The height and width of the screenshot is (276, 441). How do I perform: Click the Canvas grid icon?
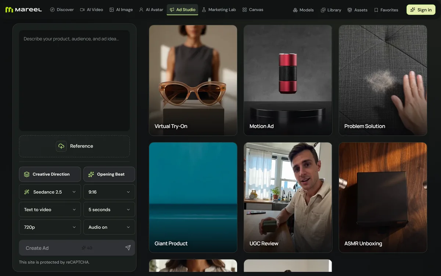click(245, 10)
